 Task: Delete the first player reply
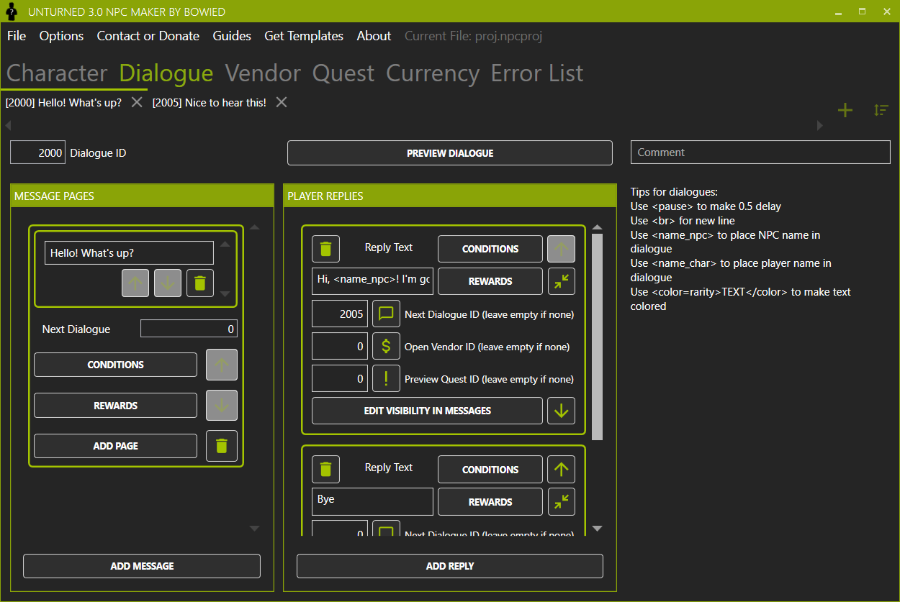pos(325,249)
